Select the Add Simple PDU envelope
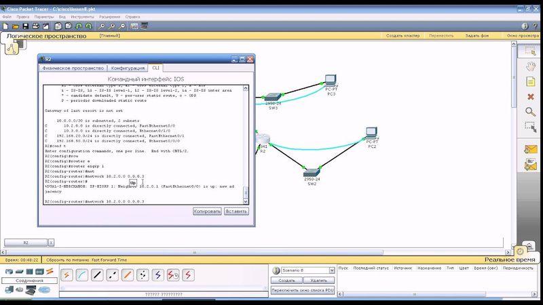 [530, 149]
